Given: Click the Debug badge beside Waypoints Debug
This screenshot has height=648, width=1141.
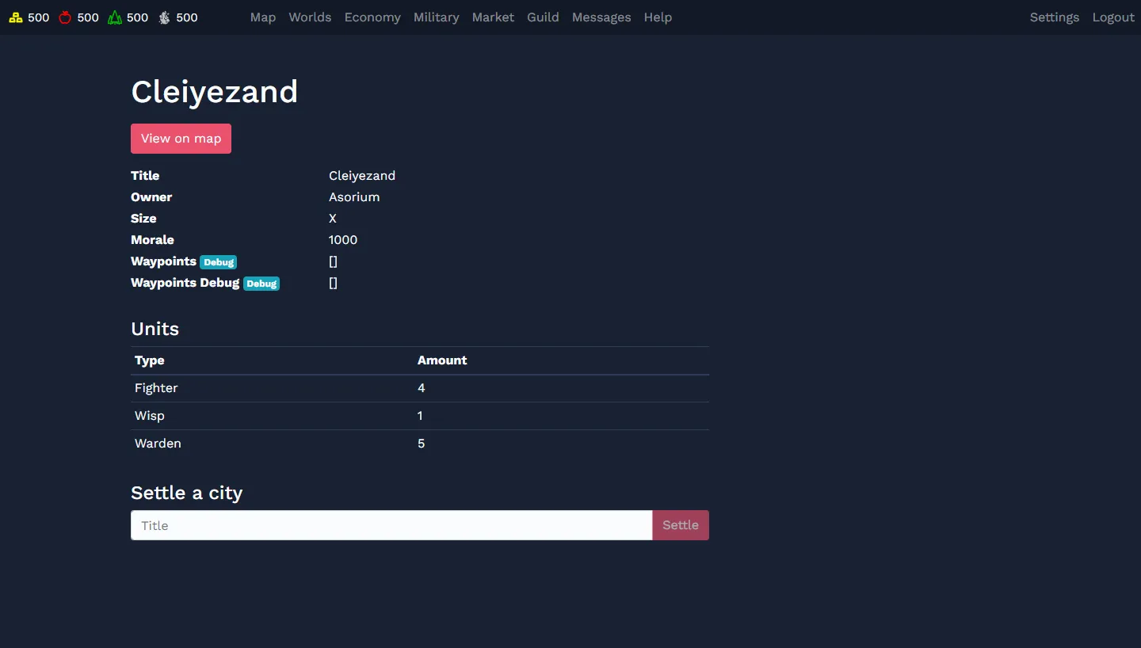Looking at the screenshot, I should pos(261,284).
